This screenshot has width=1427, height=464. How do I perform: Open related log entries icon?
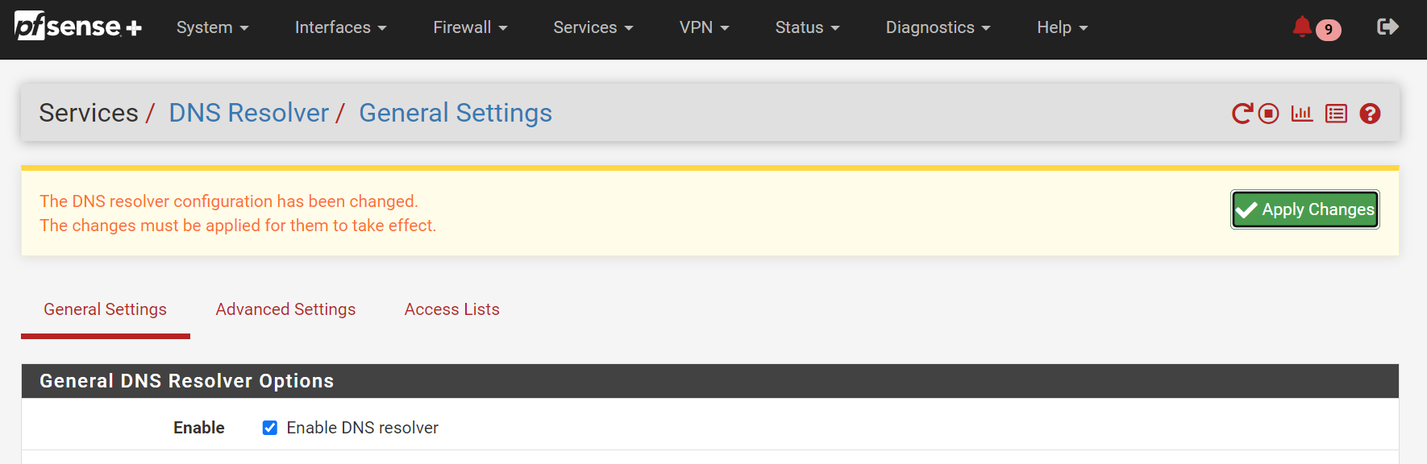1336,114
